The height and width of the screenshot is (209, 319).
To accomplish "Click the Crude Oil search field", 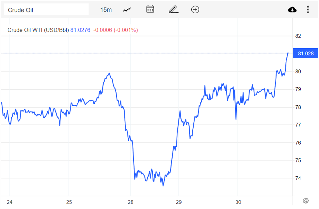I will point(46,10).
